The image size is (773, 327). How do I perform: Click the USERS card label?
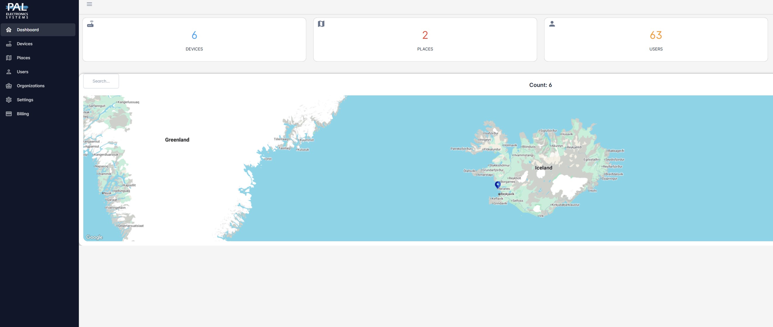pos(656,49)
